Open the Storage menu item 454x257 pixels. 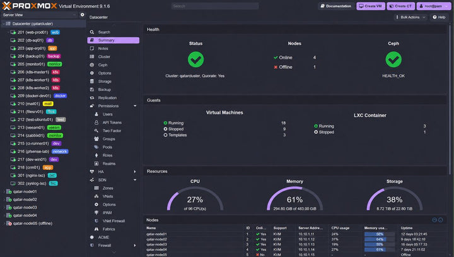(x=113, y=81)
